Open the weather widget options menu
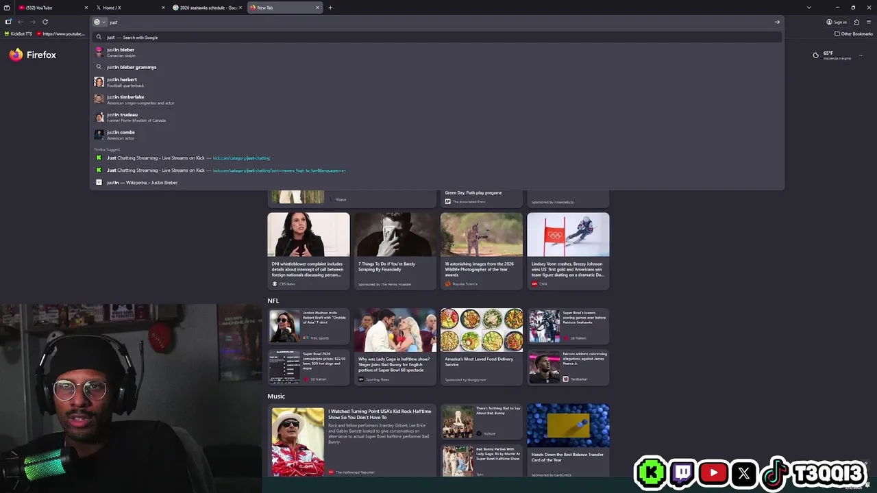 tap(861, 55)
